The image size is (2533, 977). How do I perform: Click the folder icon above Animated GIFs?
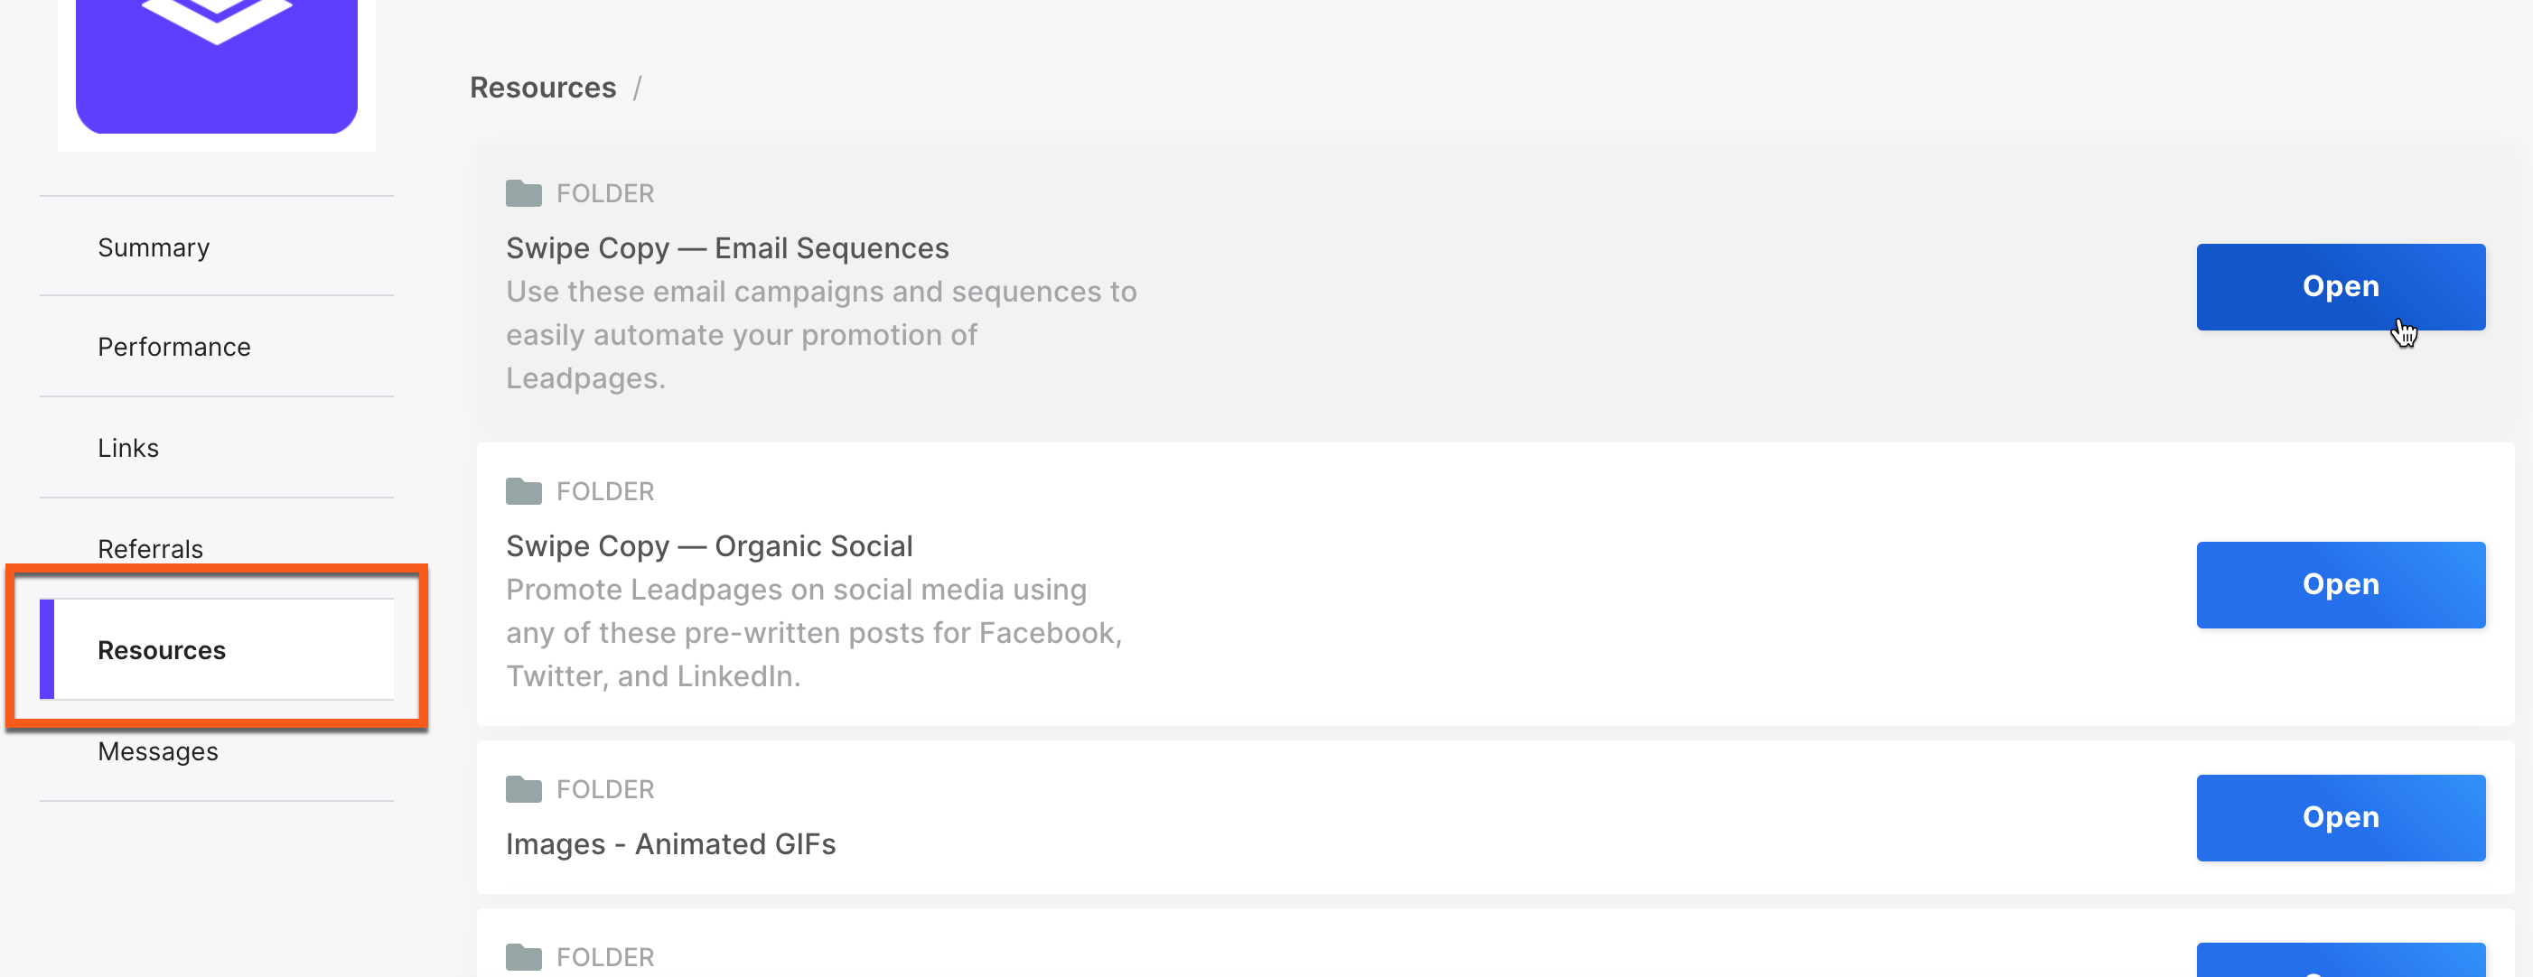click(523, 789)
